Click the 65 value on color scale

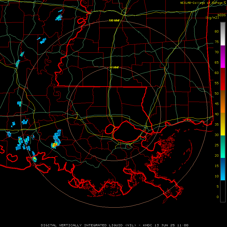(217, 63)
